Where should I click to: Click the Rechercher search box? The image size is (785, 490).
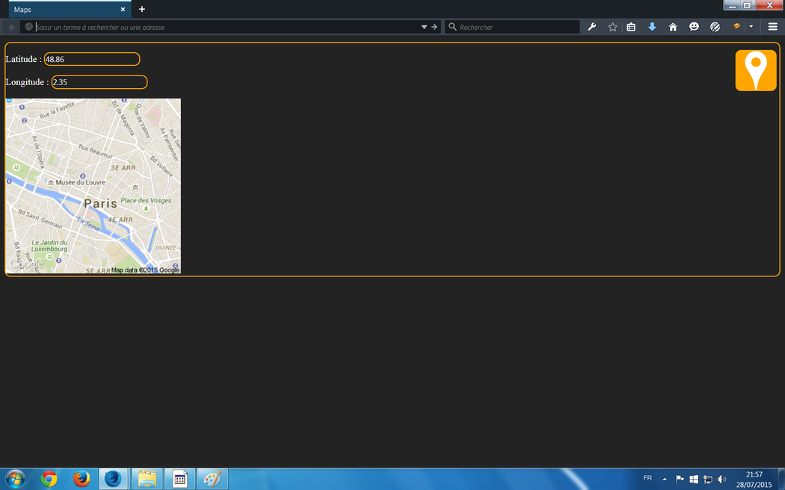coord(517,27)
